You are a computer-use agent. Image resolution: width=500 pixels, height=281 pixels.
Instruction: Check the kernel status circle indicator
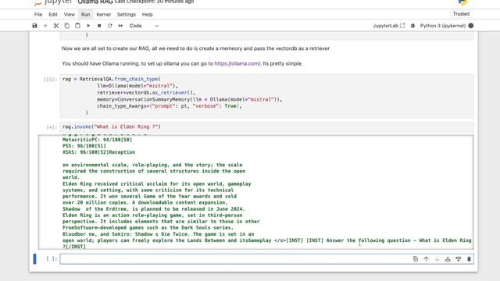(471, 26)
